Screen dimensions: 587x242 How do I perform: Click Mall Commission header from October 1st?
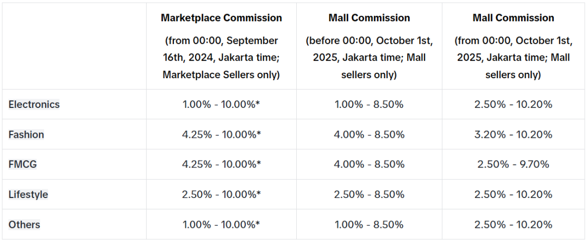(x=513, y=18)
